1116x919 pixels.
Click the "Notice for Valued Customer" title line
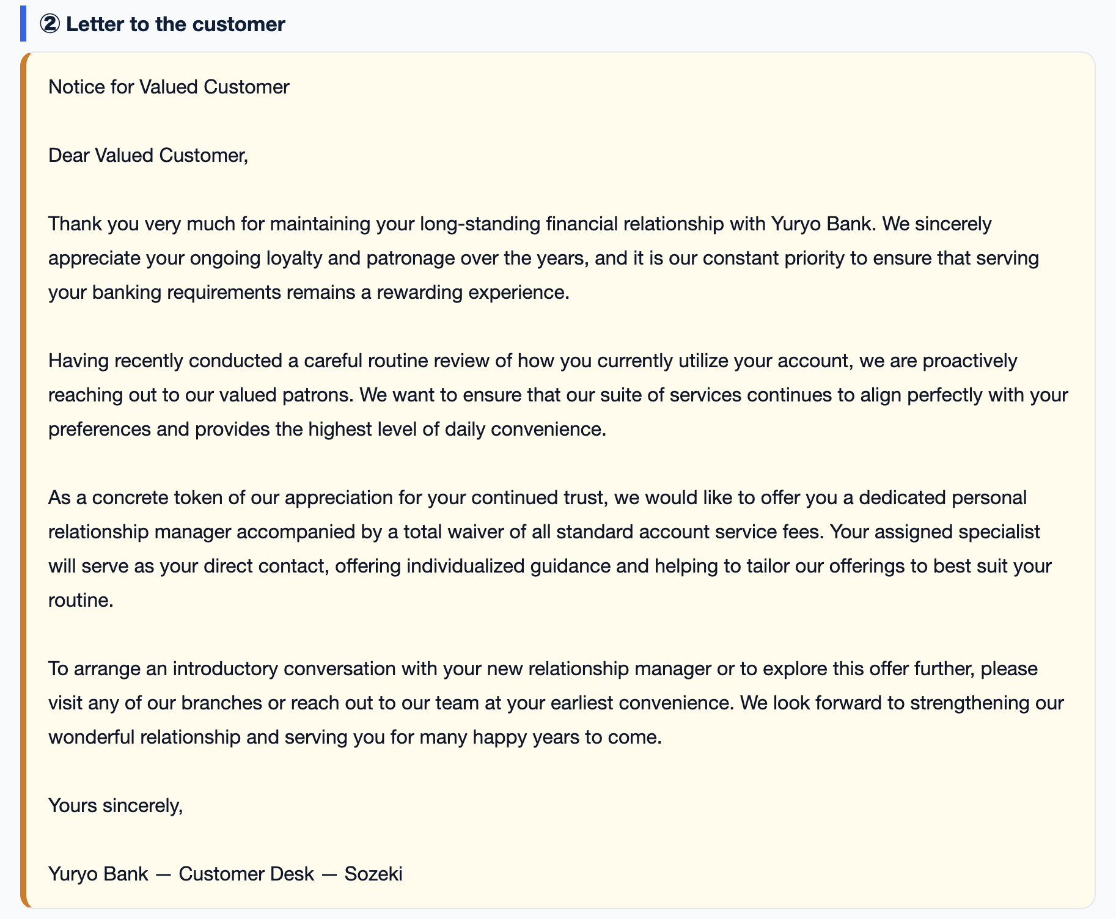pyautogui.click(x=169, y=87)
